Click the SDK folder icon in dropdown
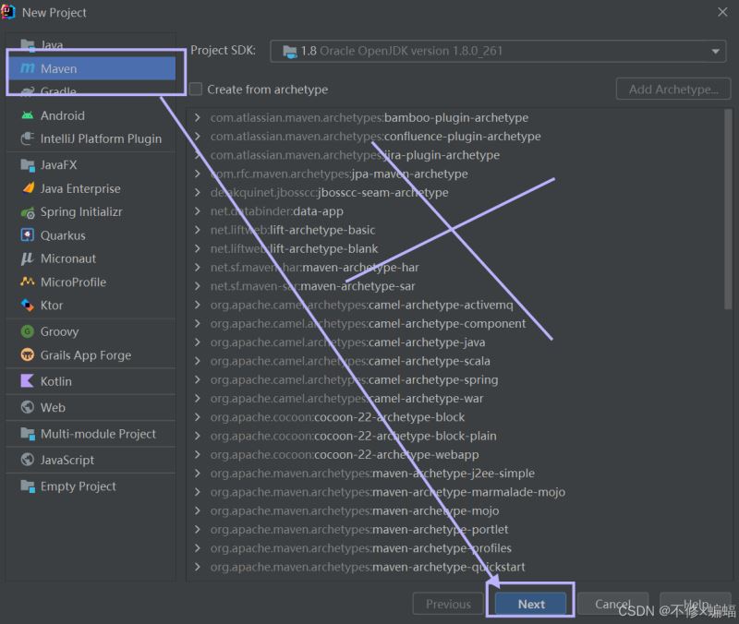Image resolution: width=739 pixels, height=624 pixels. coord(289,52)
